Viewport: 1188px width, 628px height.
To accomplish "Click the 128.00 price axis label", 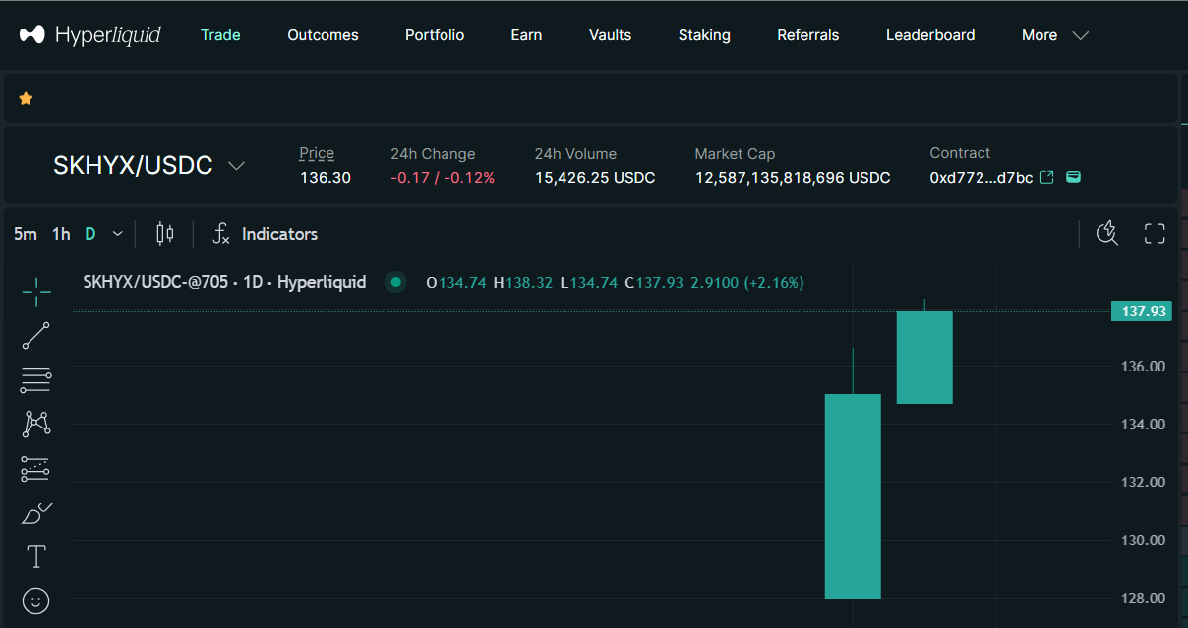I will (x=1144, y=599).
